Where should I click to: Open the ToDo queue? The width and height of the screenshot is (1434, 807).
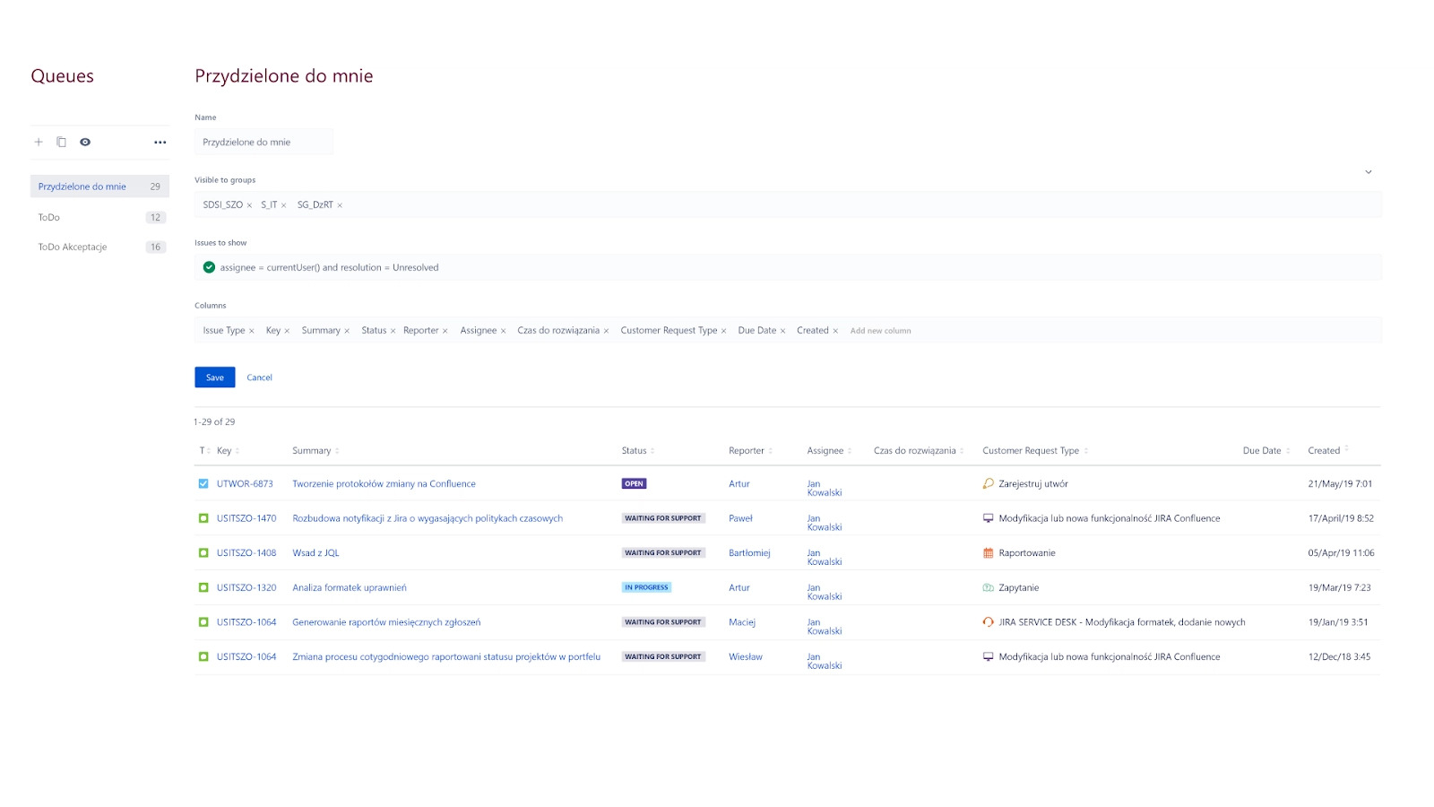pos(99,217)
